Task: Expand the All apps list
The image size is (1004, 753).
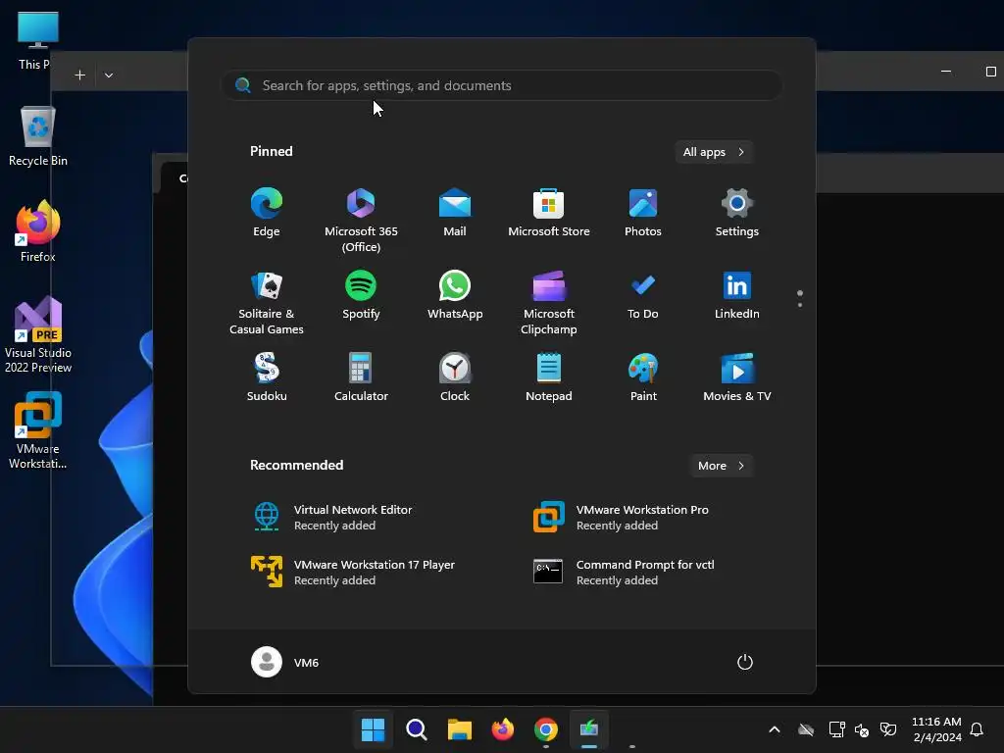Action: [x=714, y=152]
